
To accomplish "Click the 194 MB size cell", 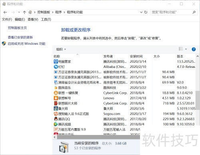I will (x=169, y=114).
